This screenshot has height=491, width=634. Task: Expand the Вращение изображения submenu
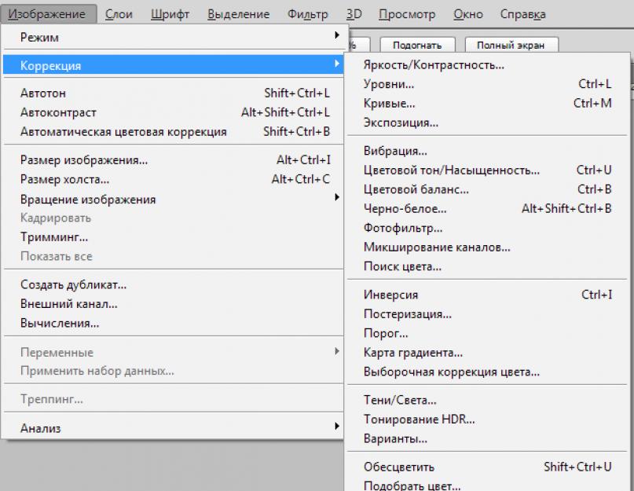(173, 200)
